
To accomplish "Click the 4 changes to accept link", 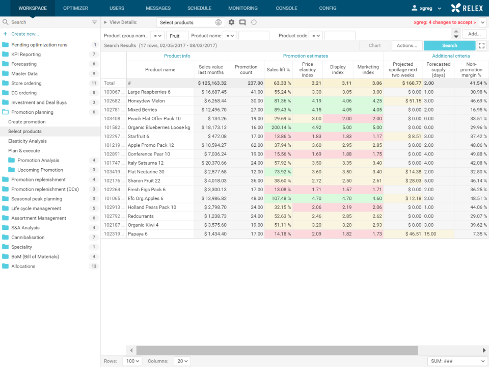I will pos(445,22).
